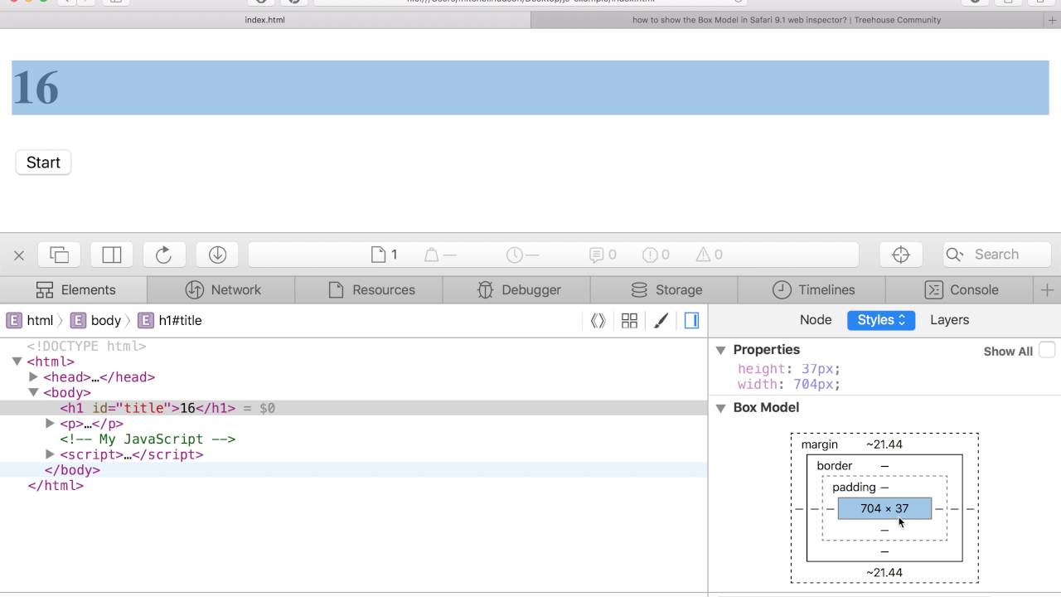Image resolution: width=1061 pixels, height=597 pixels.
Task: Collapse the html node in the DOM tree
Action: (x=17, y=362)
